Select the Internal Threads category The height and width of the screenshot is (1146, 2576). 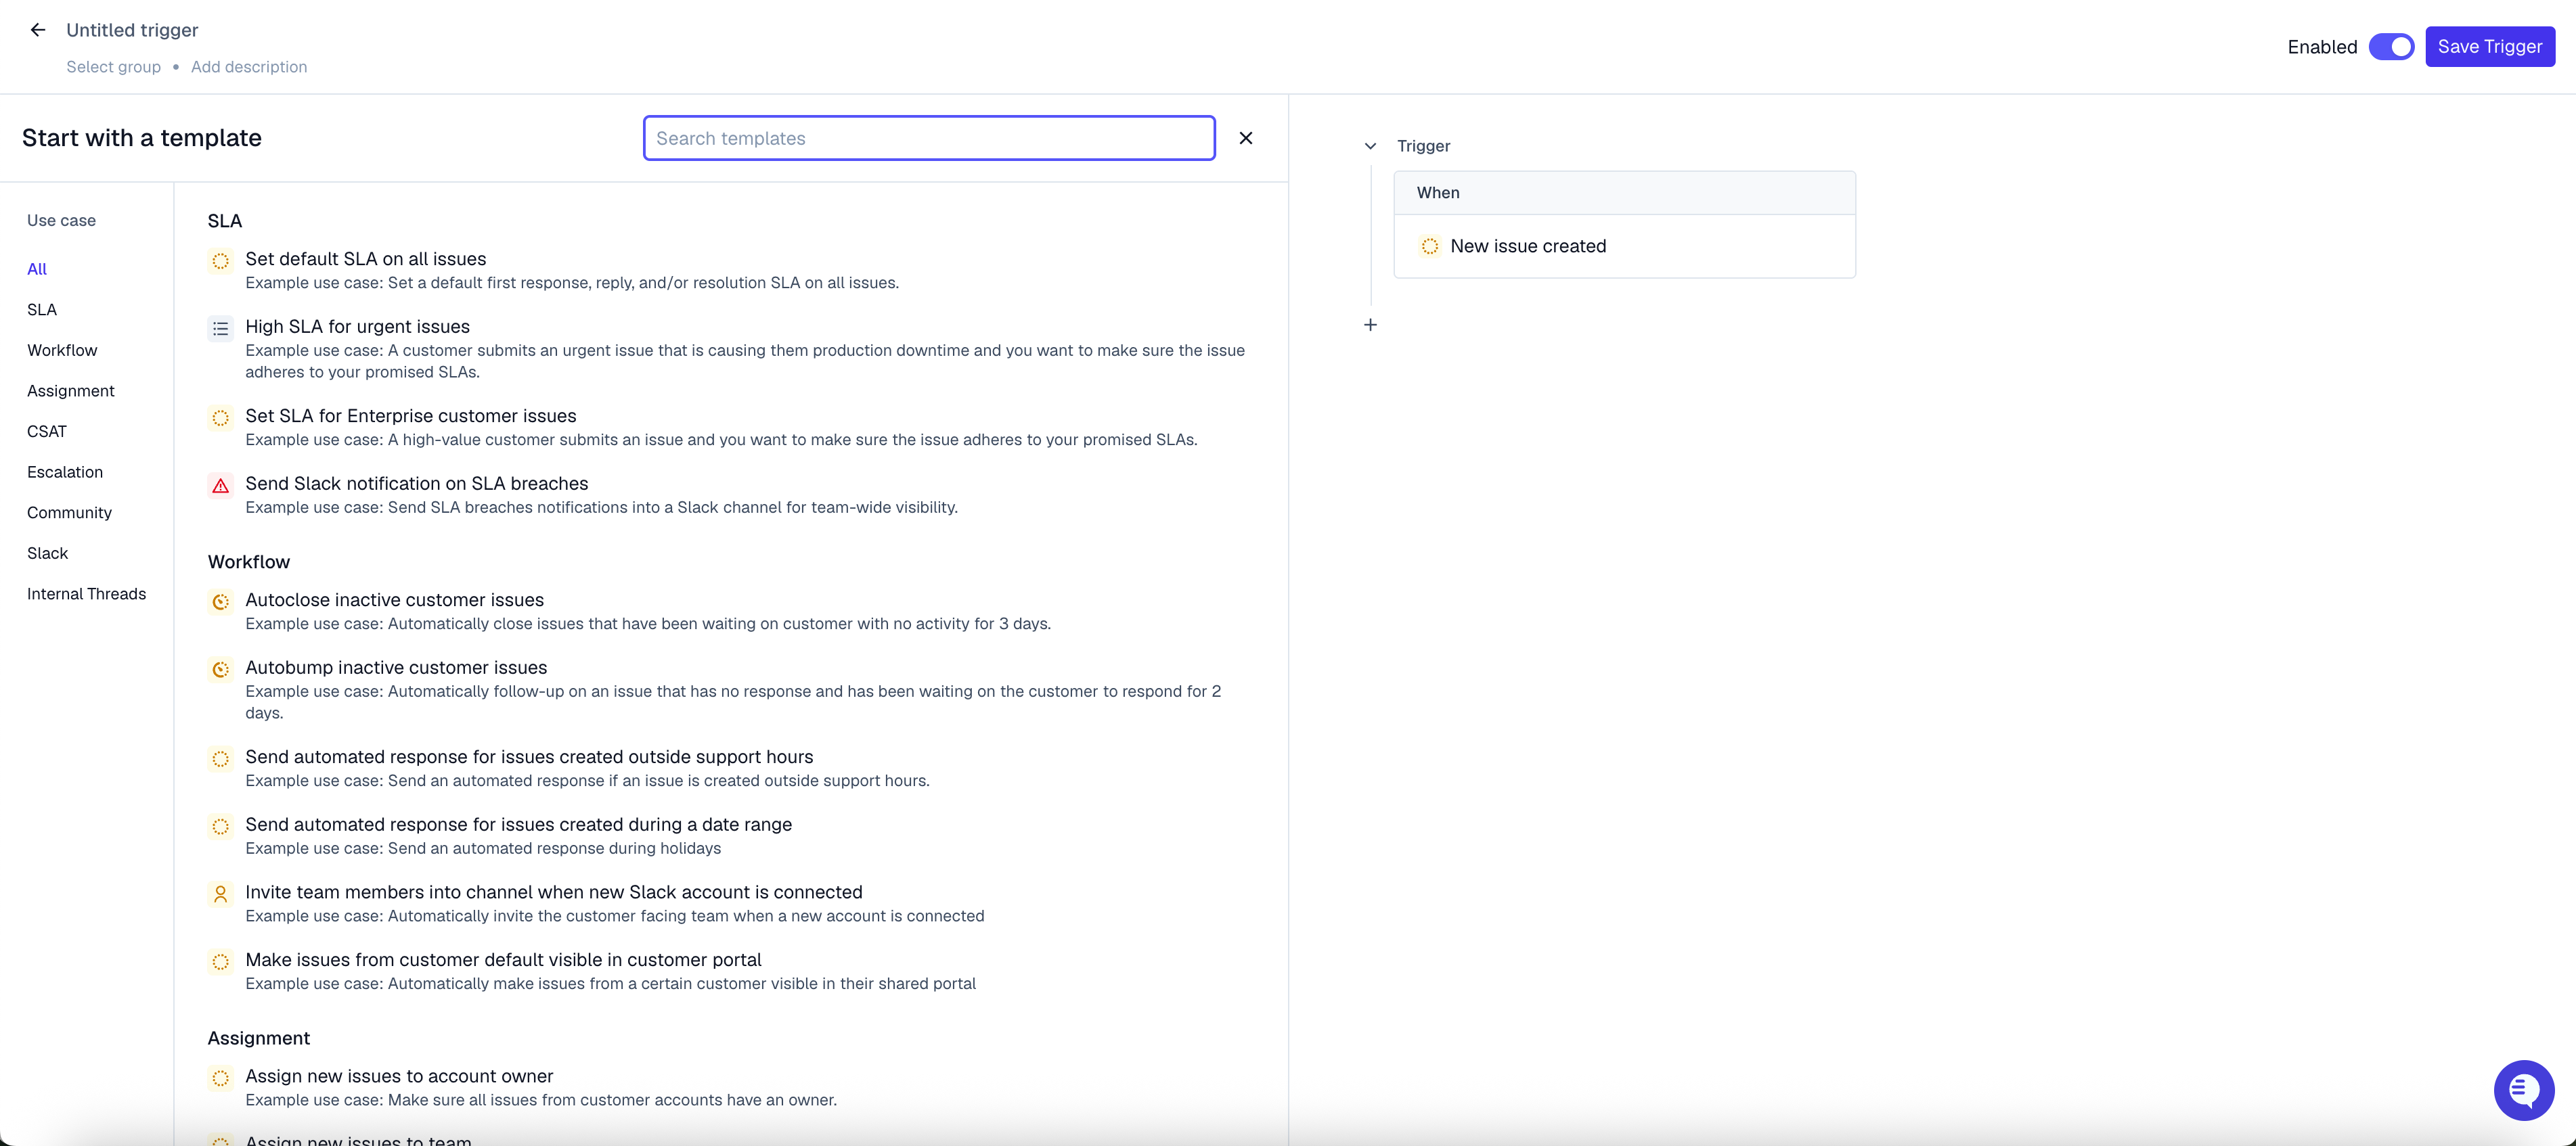coord(86,593)
